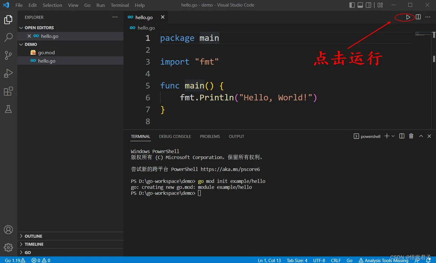The width and height of the screenshot is (436, 263).
Task: Close the terminal panel
Action: click(x=429, y=136)
